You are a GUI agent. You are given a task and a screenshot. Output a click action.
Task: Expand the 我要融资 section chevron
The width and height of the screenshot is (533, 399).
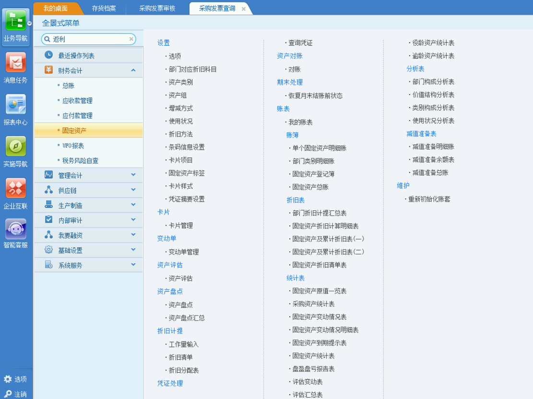tap(133, 234)
